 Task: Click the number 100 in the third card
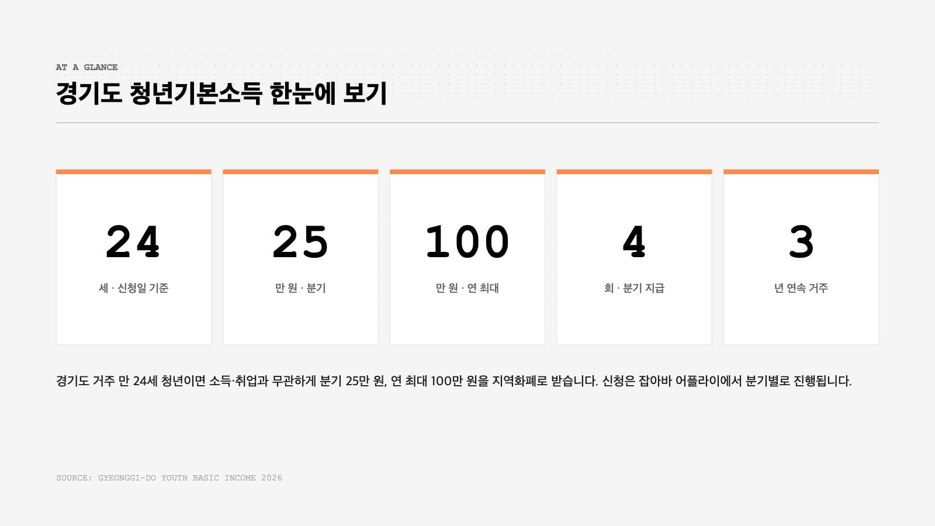point(467,242)
